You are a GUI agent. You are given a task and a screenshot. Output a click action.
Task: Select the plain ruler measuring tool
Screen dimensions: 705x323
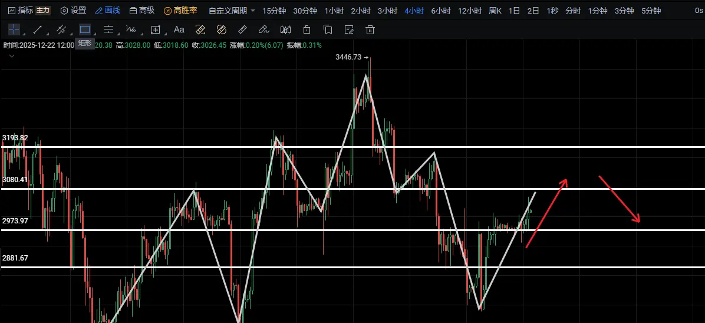tap(242, 29)
